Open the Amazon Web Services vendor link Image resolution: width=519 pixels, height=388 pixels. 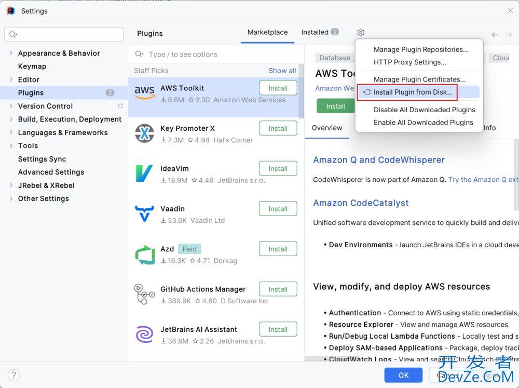click(335, 88)
